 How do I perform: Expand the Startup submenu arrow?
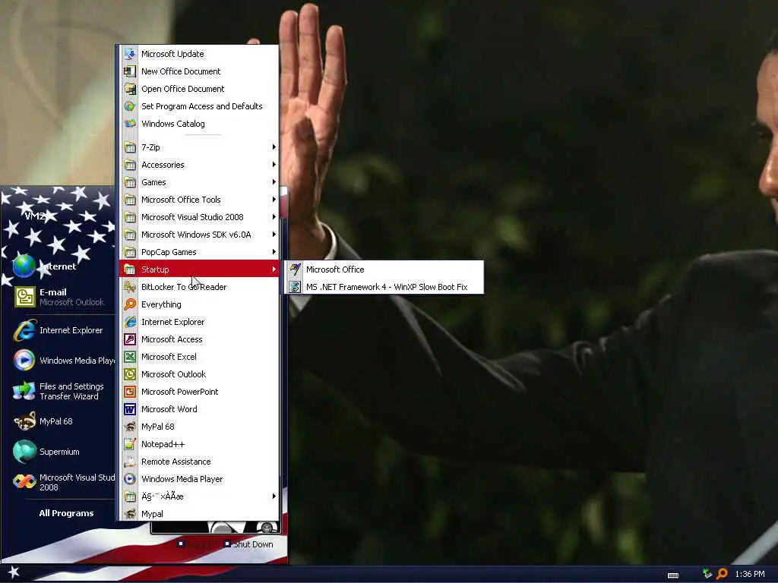(274, 269)
